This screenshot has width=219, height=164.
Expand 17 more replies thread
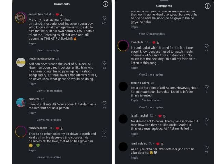coord(152,34)
